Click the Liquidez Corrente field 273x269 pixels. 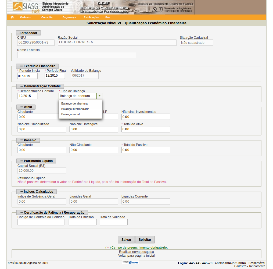[146, 202]
